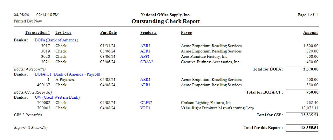Open vendor AER1 for check 400137

pyautogui.click(x=145, y=85)
